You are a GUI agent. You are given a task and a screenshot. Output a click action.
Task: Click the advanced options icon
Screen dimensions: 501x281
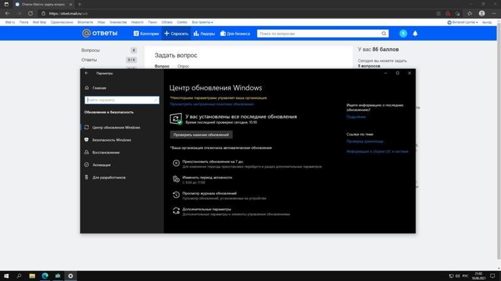point(176,210)
